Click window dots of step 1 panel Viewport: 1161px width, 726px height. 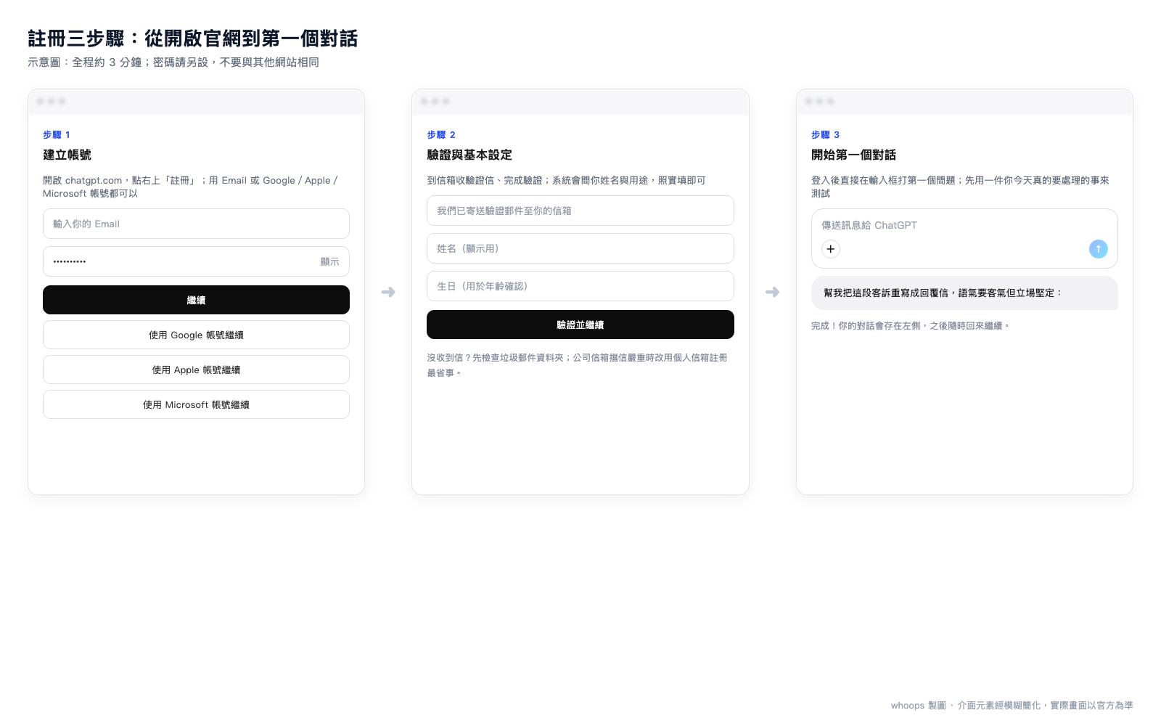(x=52, y=101)
